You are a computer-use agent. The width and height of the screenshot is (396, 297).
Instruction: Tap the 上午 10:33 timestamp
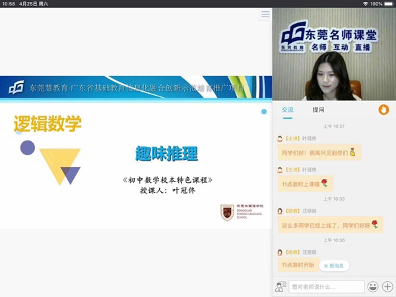pos(334,199)
